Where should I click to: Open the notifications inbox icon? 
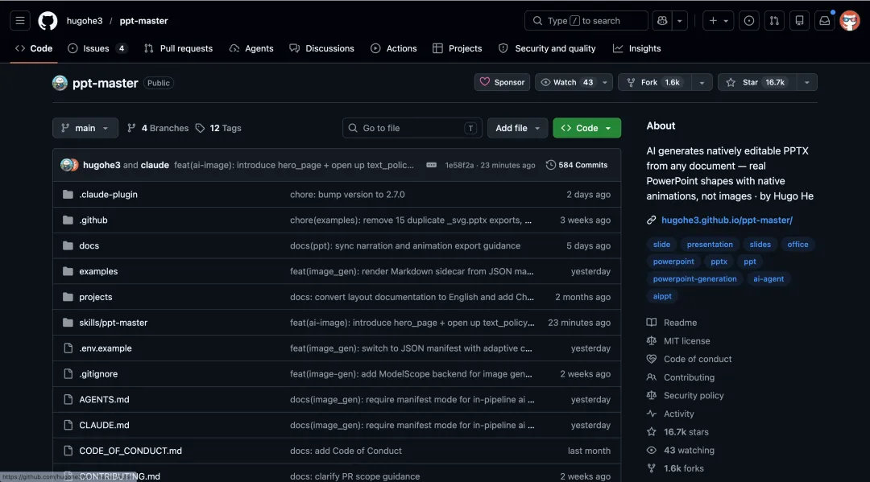point(825,20)
